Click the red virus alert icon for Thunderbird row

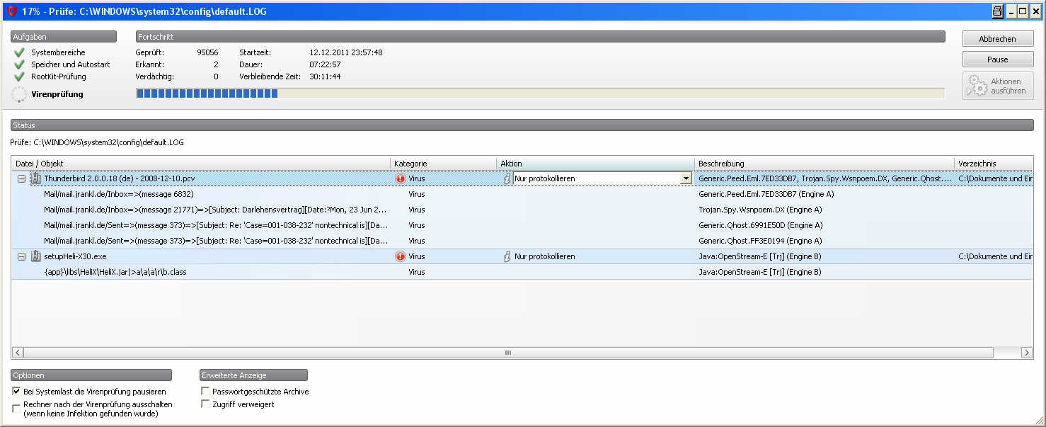click(x=401, y=178)
